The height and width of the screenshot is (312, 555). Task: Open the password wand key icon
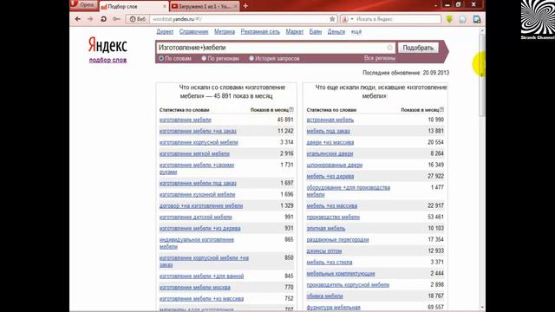116,19
